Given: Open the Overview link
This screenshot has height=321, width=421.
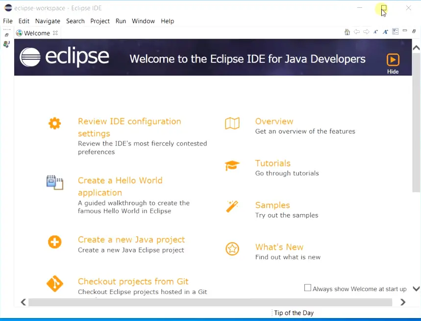Looking at the screenshot, I should point(274,122).
